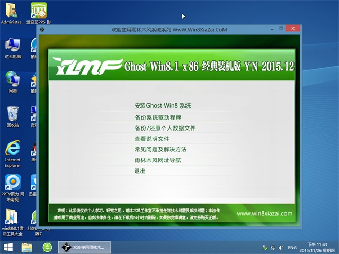This screenshot has width=339, height=254.
Task: Choose 安装Ghost Win8 系统
Action: 163,106
